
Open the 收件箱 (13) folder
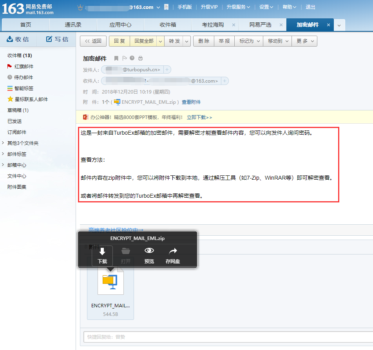(20, 56)
